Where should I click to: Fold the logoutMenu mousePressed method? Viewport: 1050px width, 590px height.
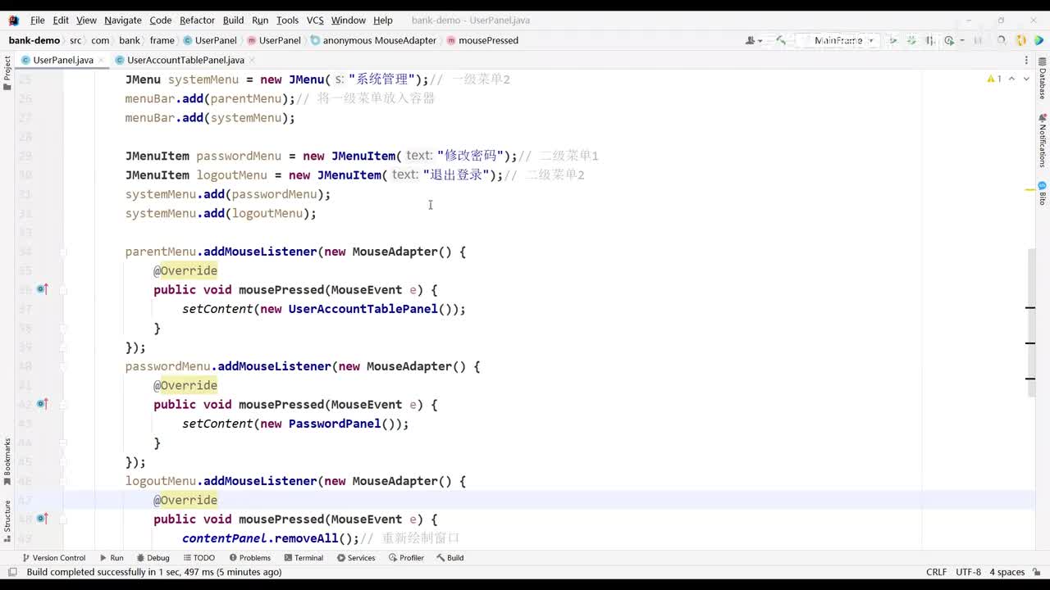point(63,519)
